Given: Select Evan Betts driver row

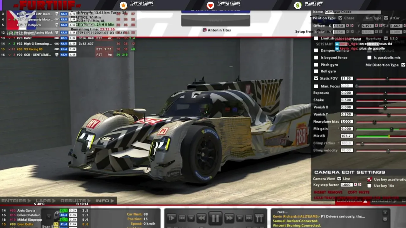Looking at the screenshot, I should point(44,224).
